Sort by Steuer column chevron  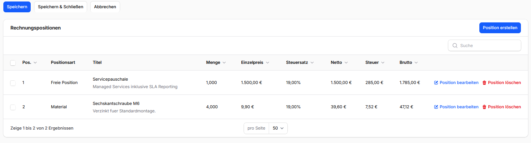[x=383, y=63]
